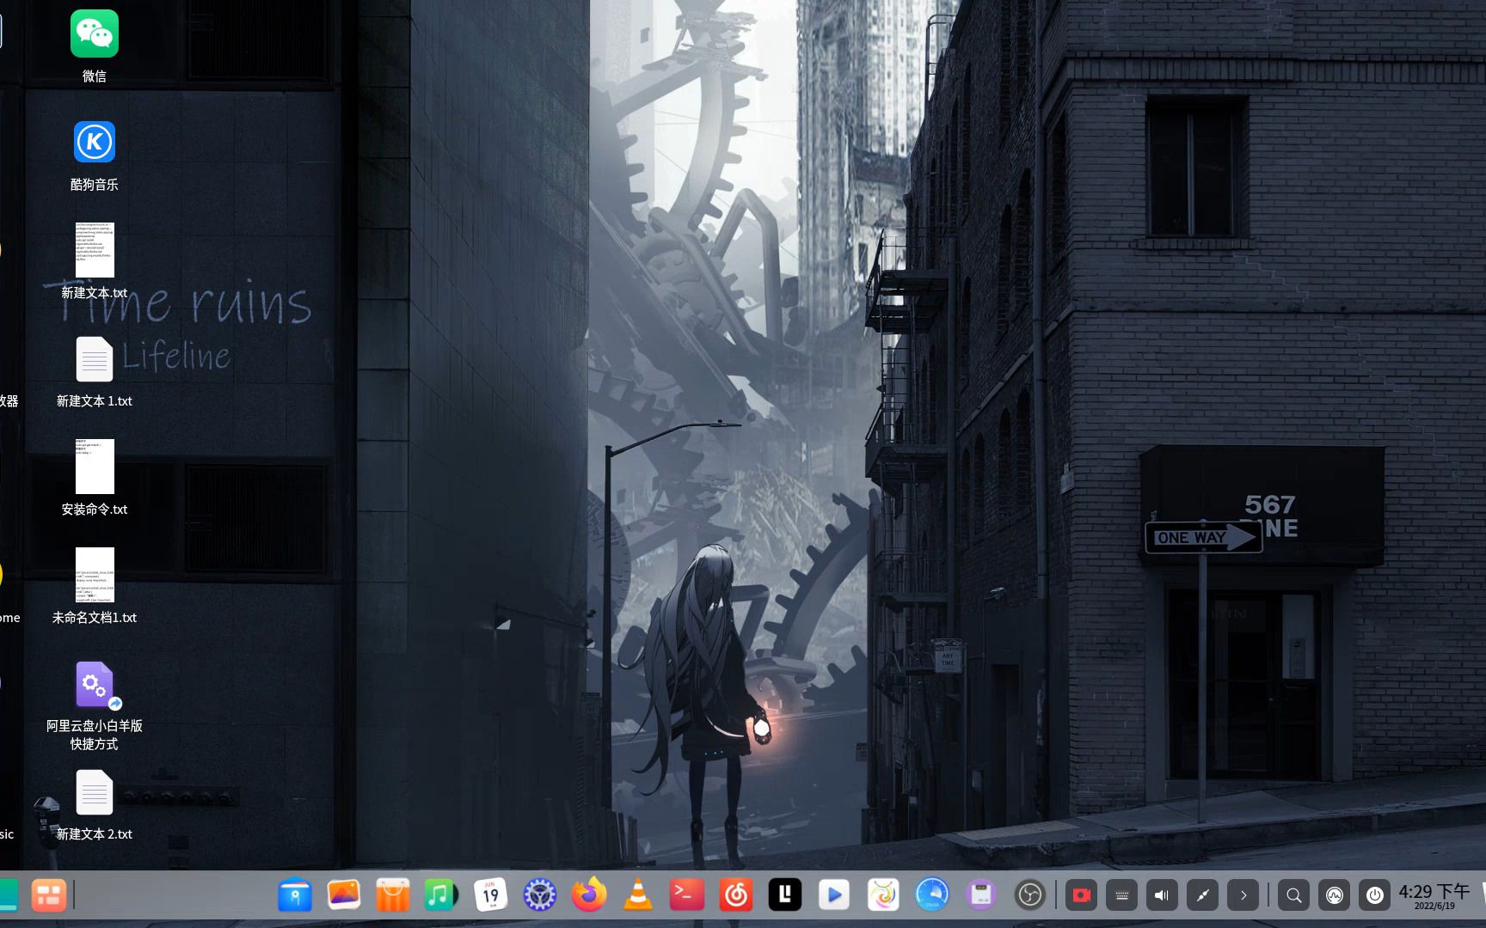Image resolution: width=1486 pixels, height=928 pixels.
Task: Select the 新建文本 1.txt file icon
Action: (95, 358)
